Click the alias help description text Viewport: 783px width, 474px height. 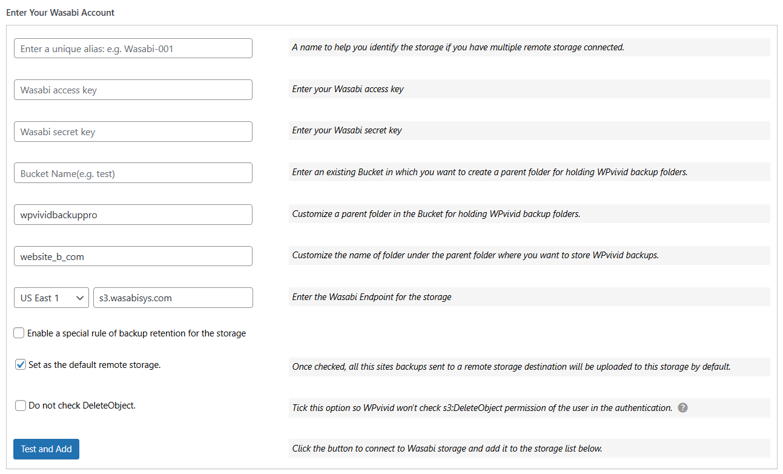point(458,47)
